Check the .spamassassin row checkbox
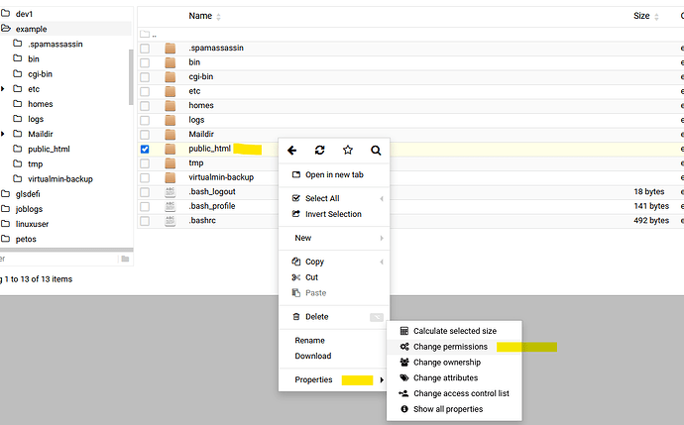 [x=145, y=48]
